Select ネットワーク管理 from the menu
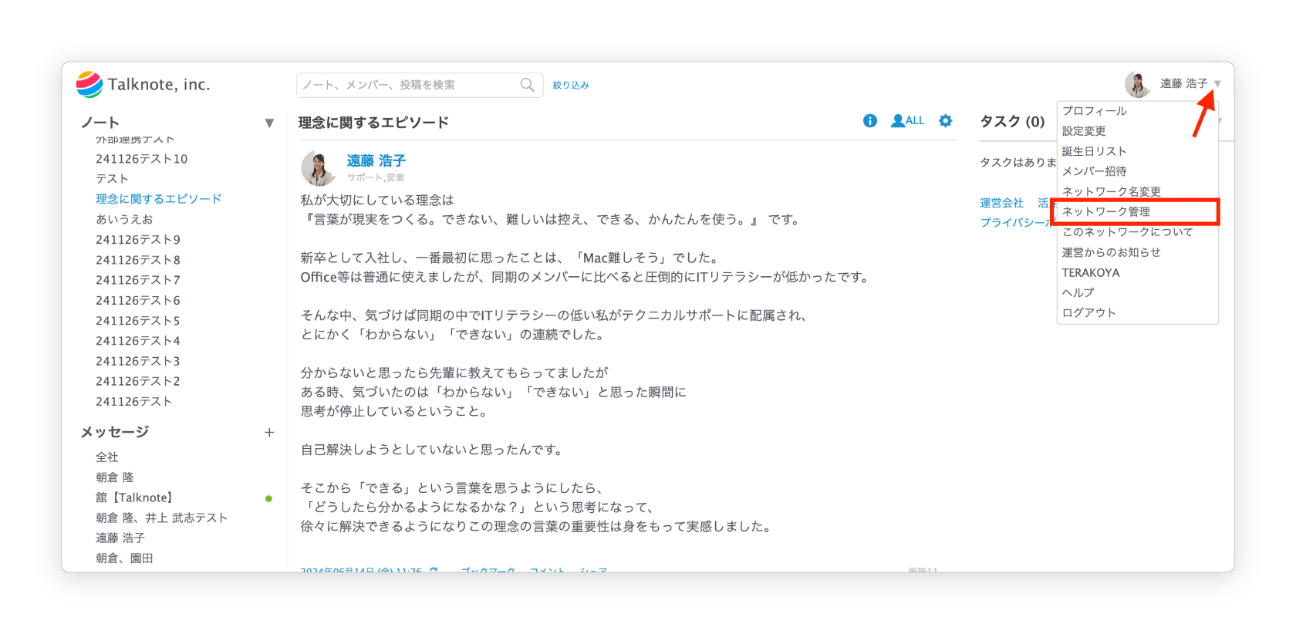The image size is (1296, 634). (1105, 211)
